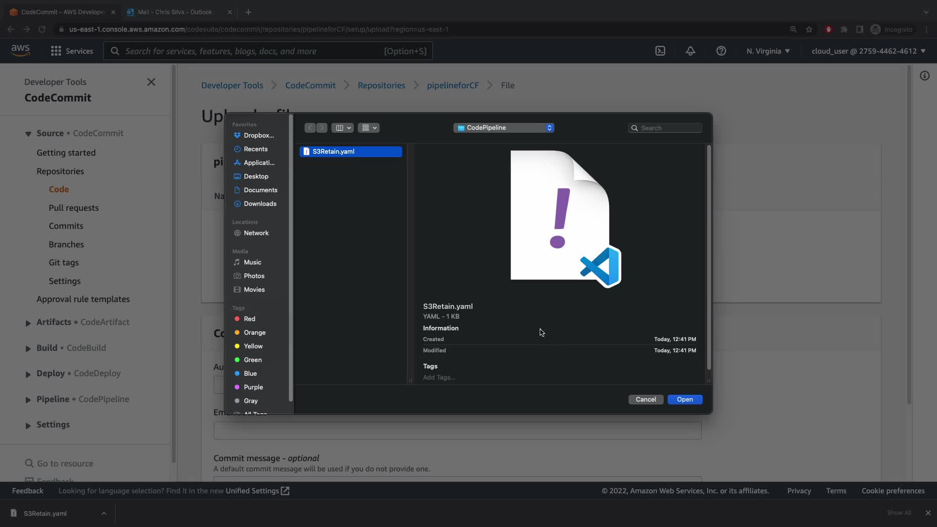Viewport: 937px width, 527px height.
Task: Open the N. Virginia region menu
Action: pos(768,51)
